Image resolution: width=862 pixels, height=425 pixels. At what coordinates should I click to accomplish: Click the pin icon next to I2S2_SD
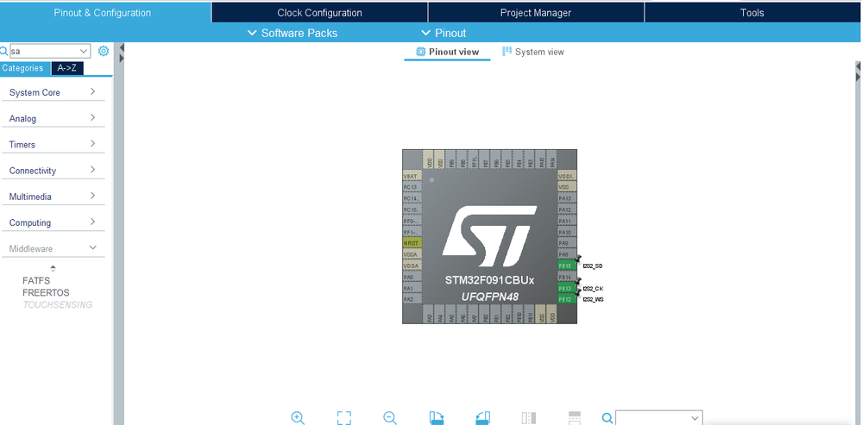click(x=578, y=259)
